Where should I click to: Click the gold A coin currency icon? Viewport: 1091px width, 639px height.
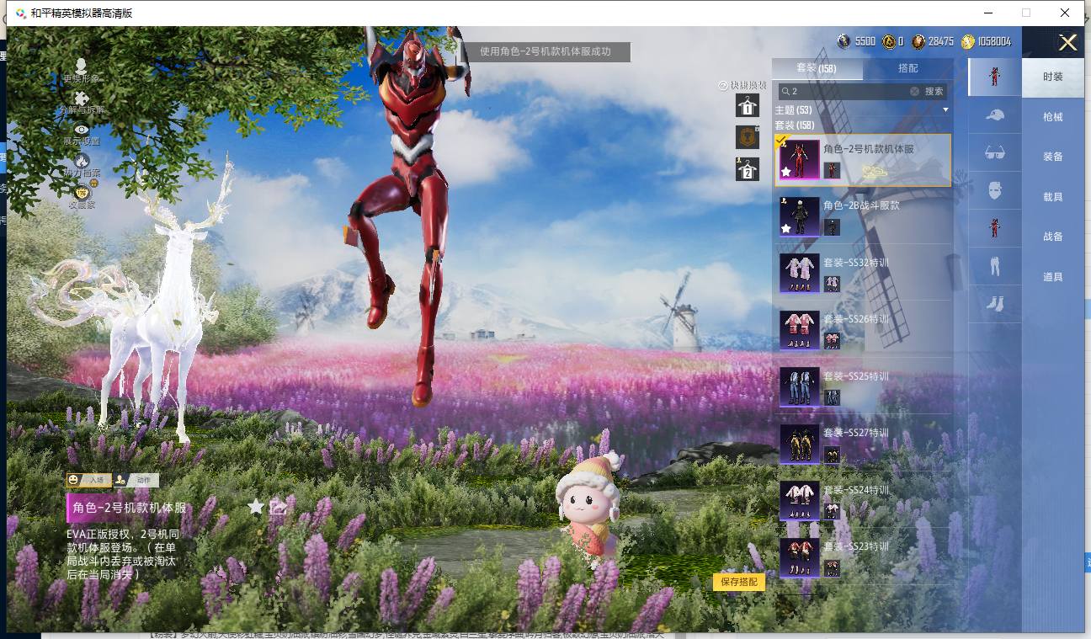click(888, 41)
